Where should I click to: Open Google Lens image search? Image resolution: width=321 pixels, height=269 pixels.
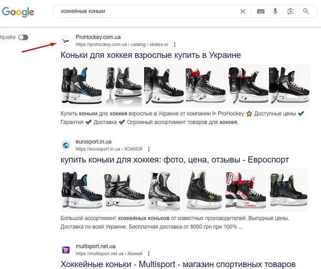click(x=290, y=12)
